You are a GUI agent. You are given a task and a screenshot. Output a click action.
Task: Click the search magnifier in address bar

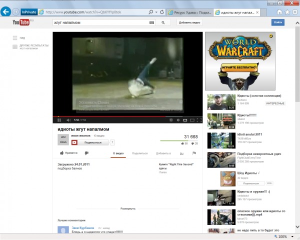coord(151,12)
